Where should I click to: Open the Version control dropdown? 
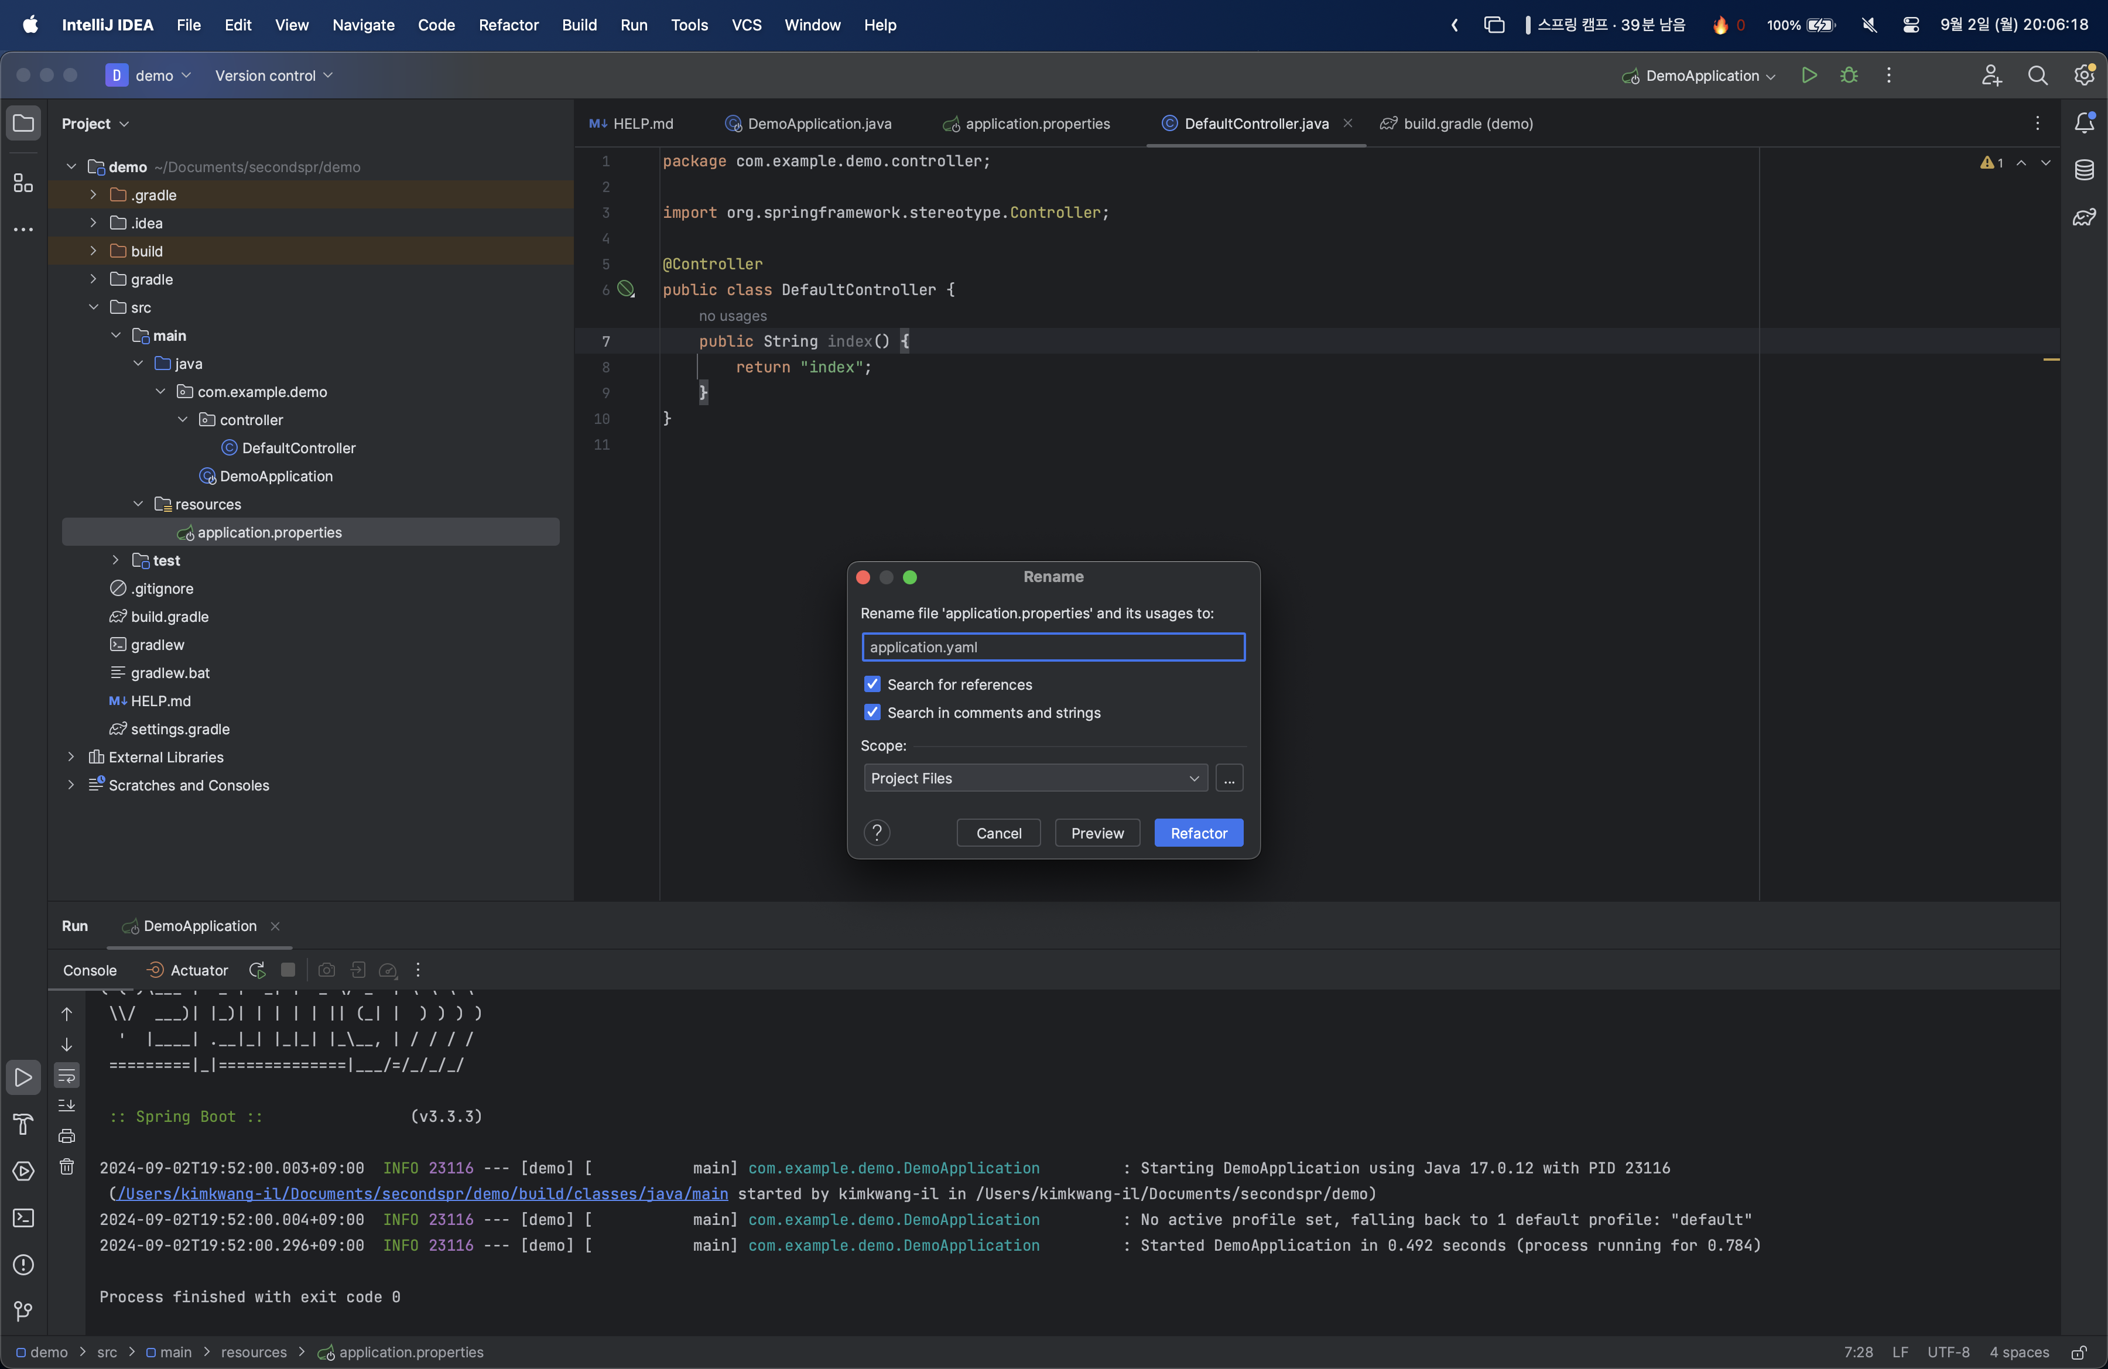(273, 76)
